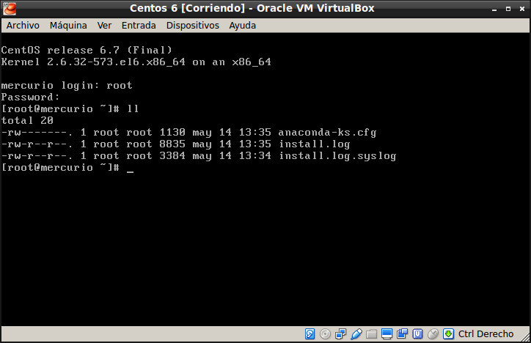Image resolution: width=531 pixels, height=343 pixels.
Task: Open the Ver menu
Action: (104, 25)
